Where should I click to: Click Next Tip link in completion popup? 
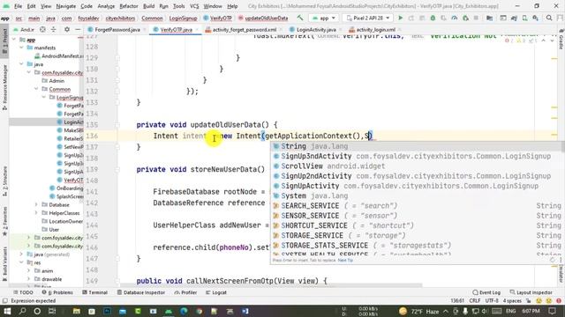(x=345, y=261)
